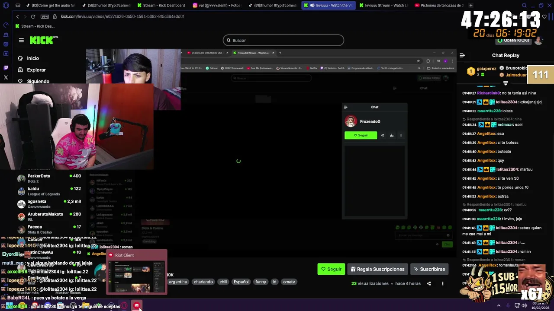The width and height of the screenshot is (554, 311).
Task: Open extensions puzzle icon in inner browser
Action: click(x=428, y=61)
